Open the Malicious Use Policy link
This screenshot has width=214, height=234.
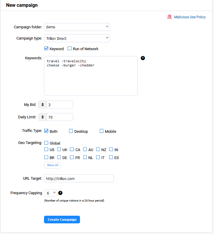[x=190, y=17]
